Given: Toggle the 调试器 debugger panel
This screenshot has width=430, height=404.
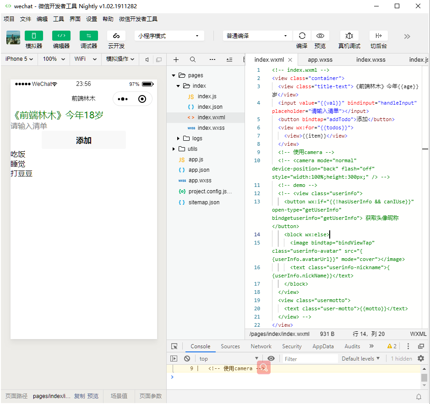Looking at the screenshot, I should coord(89,36).
